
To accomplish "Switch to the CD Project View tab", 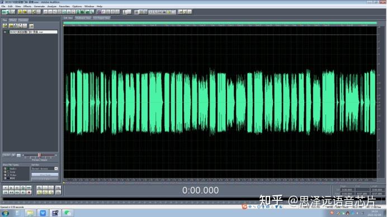I will (102, 18).
